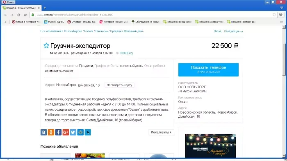This screenshot has width=287, height=161.
Task: Share via Facebook icon
Action: point(58,132)
